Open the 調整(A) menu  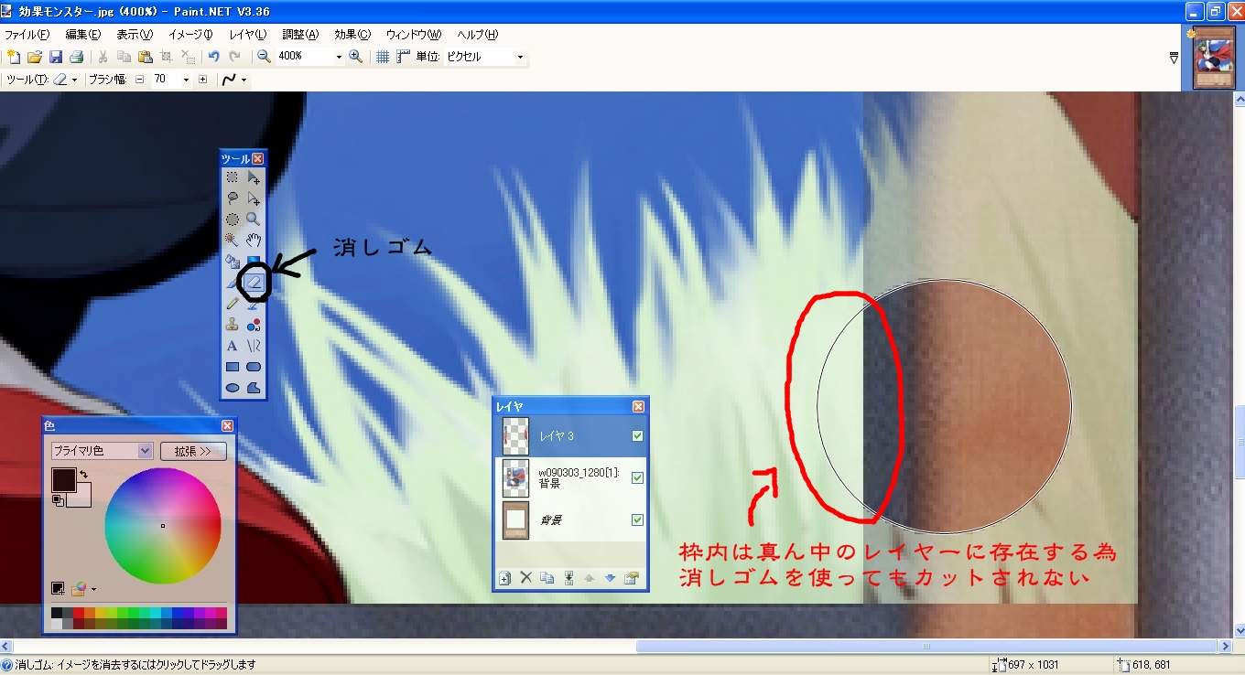(x=300, y=35)
